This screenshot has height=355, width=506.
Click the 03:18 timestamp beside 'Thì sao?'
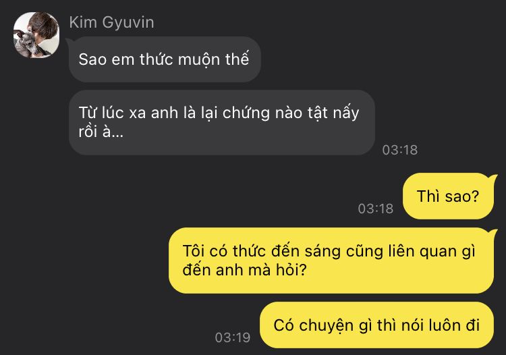pyautogui.click(x=376, y=209)
